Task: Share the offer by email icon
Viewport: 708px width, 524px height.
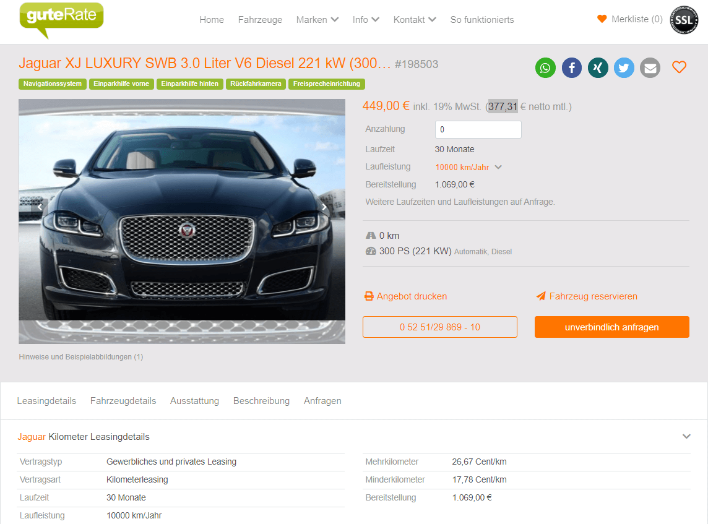Action: tap(650, 68)
